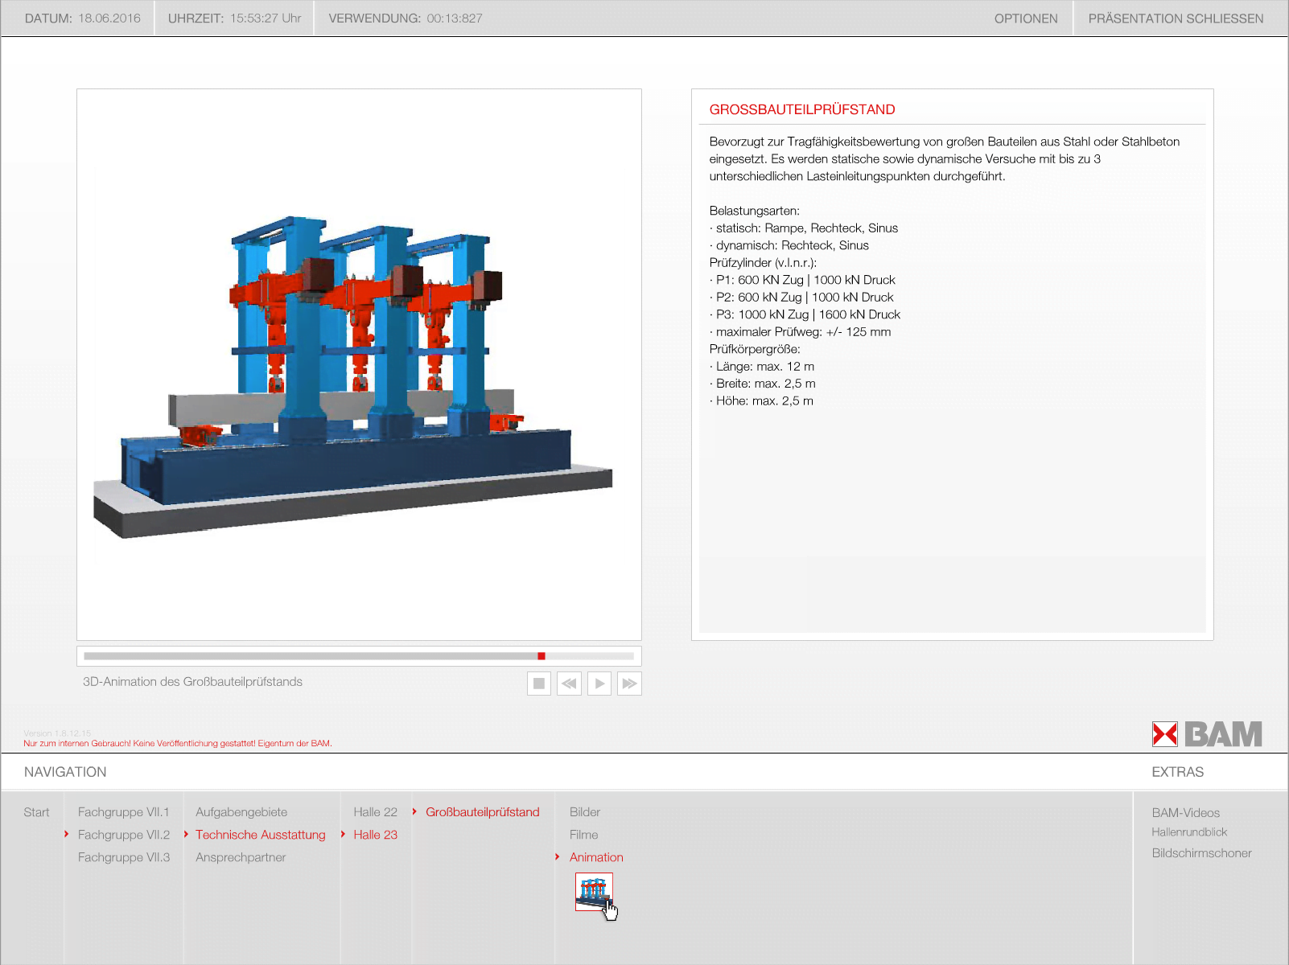
Task: Click the BAM logo
Action: (x=1207, y=734)
